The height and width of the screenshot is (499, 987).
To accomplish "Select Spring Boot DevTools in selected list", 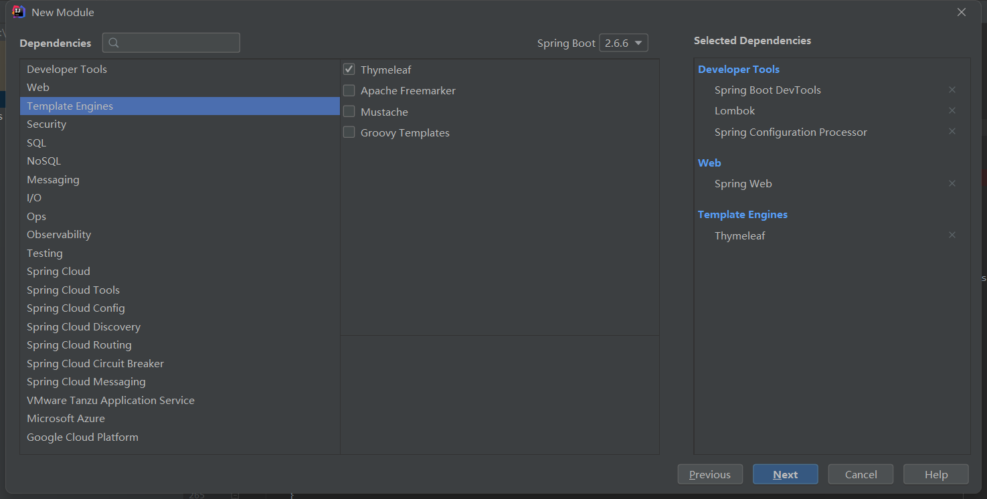I will coord(768,90).
